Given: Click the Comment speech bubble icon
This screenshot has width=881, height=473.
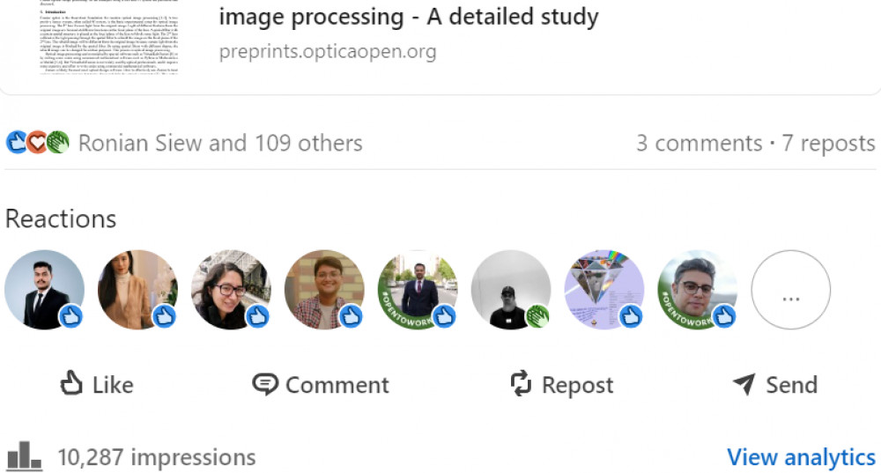Looking at the screenshot, I should point(264,384).
